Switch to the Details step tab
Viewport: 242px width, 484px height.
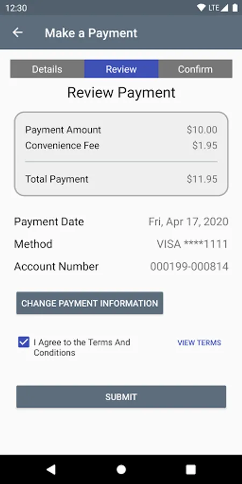click(47, 69)
